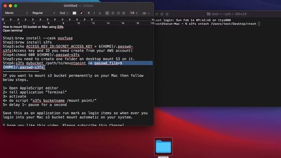The image size is (281, 158).
Task: Select the folder icon on the desktop
Action: 163,147
